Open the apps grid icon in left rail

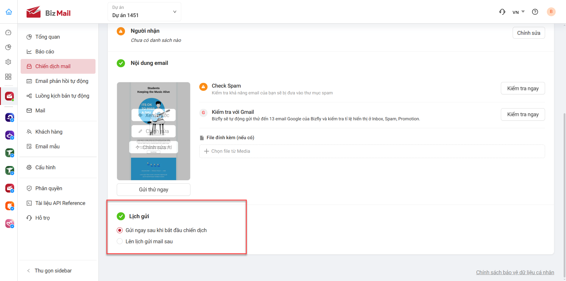(8, 77)
